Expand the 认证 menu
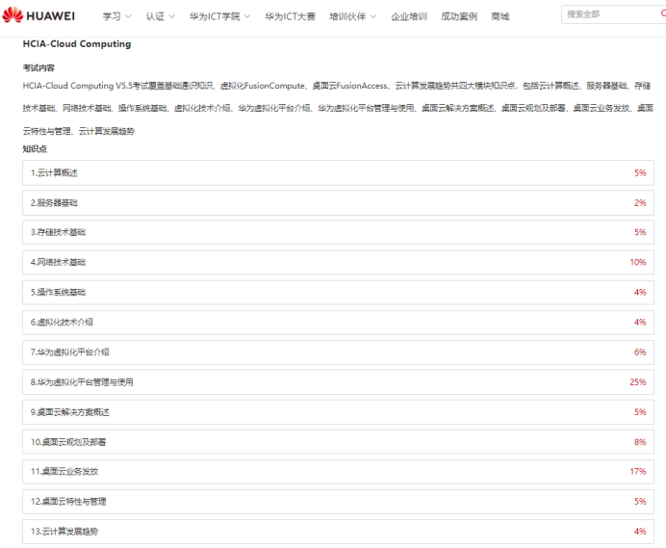 tap(160, 16)
